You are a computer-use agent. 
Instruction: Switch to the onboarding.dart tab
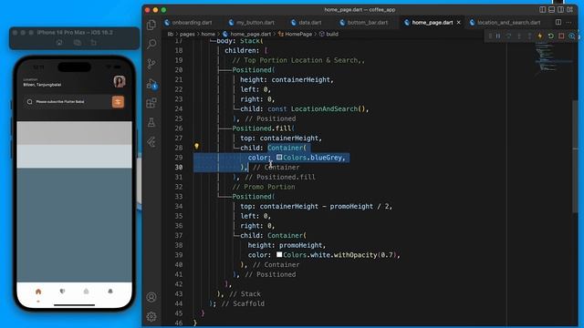click(x=189, y=23)
